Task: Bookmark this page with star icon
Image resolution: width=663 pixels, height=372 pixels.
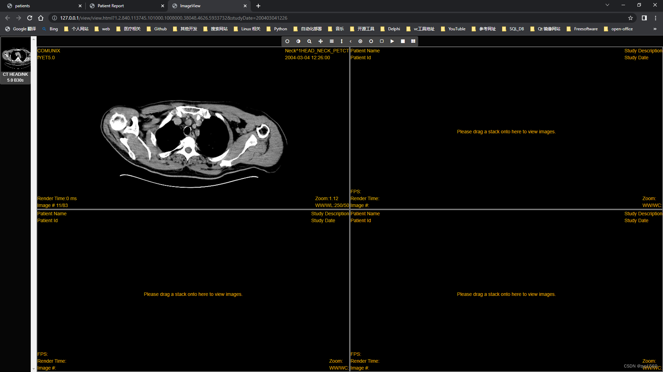Action: (630, 18)
